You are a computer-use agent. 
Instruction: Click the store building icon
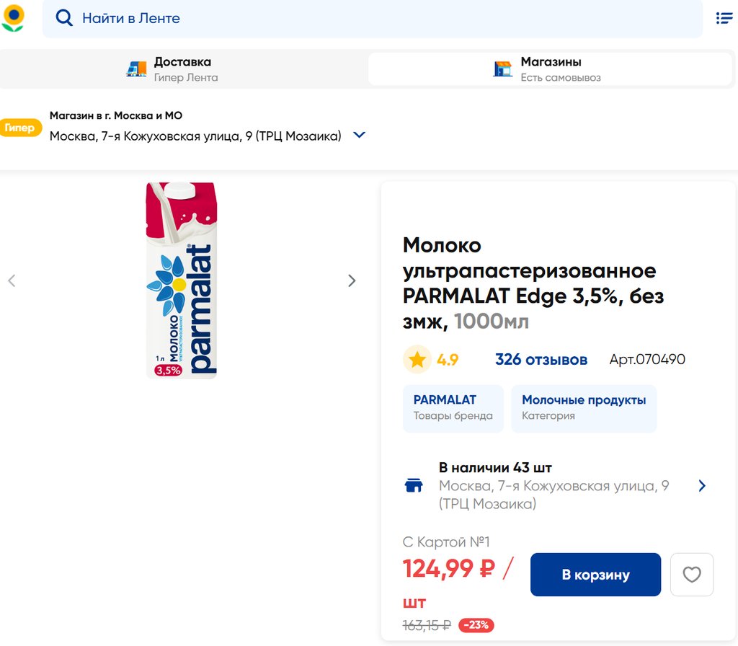502,69
